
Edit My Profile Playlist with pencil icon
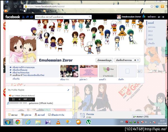tap(68, 90)
